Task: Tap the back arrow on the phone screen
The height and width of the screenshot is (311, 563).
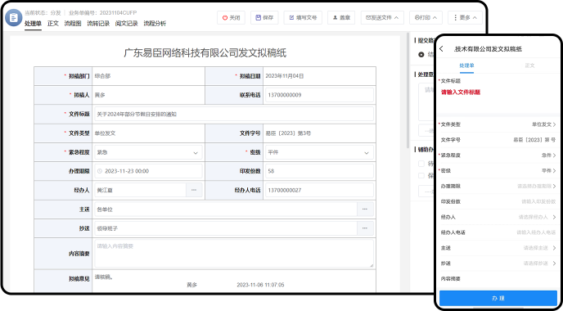Action: [442, 49]
